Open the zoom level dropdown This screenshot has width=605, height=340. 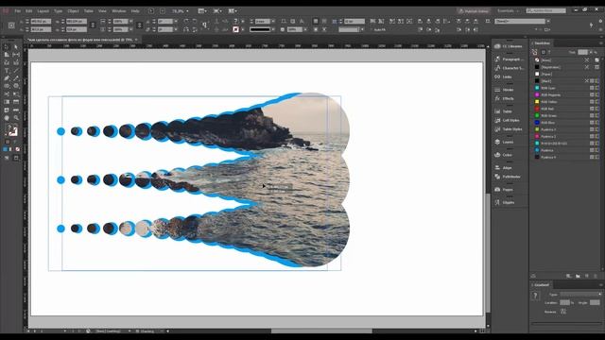pos(187,11)
